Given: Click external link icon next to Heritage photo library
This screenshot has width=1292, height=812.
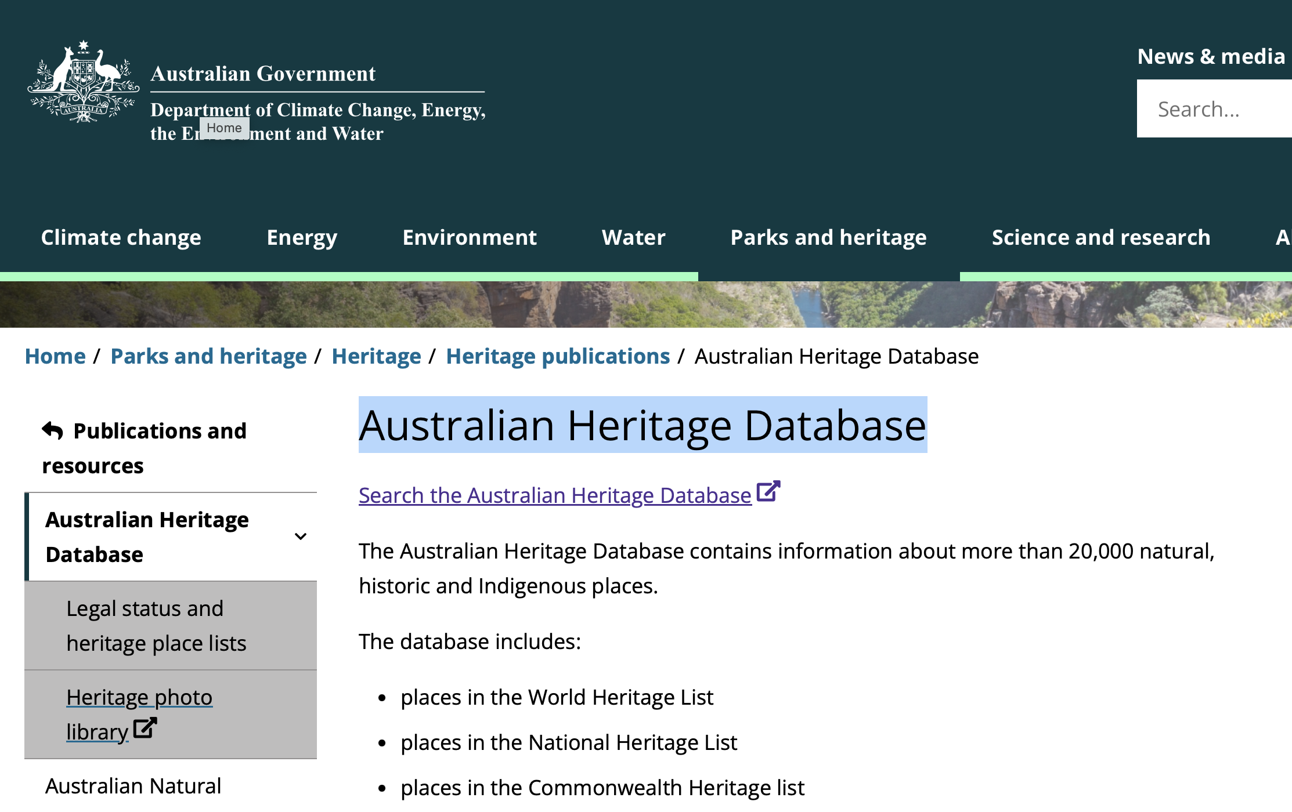Looking at the screenshot, I should (145, 728).
